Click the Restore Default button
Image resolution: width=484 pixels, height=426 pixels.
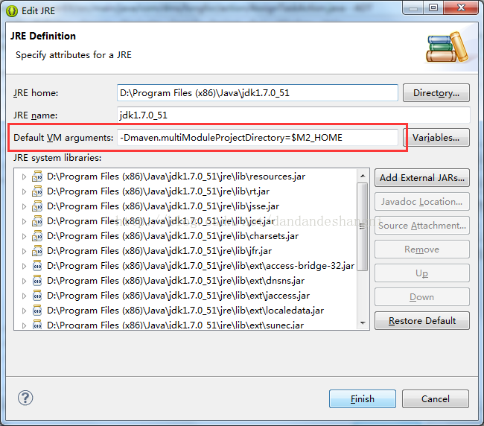(422, 321)
